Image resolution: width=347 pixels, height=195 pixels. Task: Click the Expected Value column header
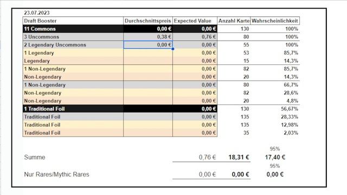195,21
